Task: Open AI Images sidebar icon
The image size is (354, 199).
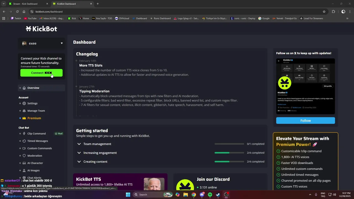Action: tap(24, 171)
